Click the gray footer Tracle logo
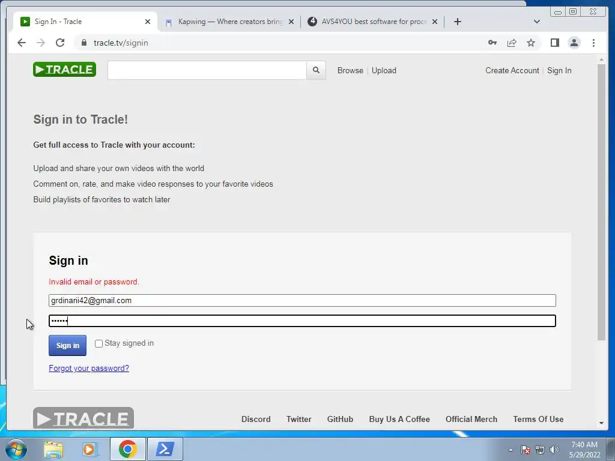615x461 pixels. coord(83,418)
